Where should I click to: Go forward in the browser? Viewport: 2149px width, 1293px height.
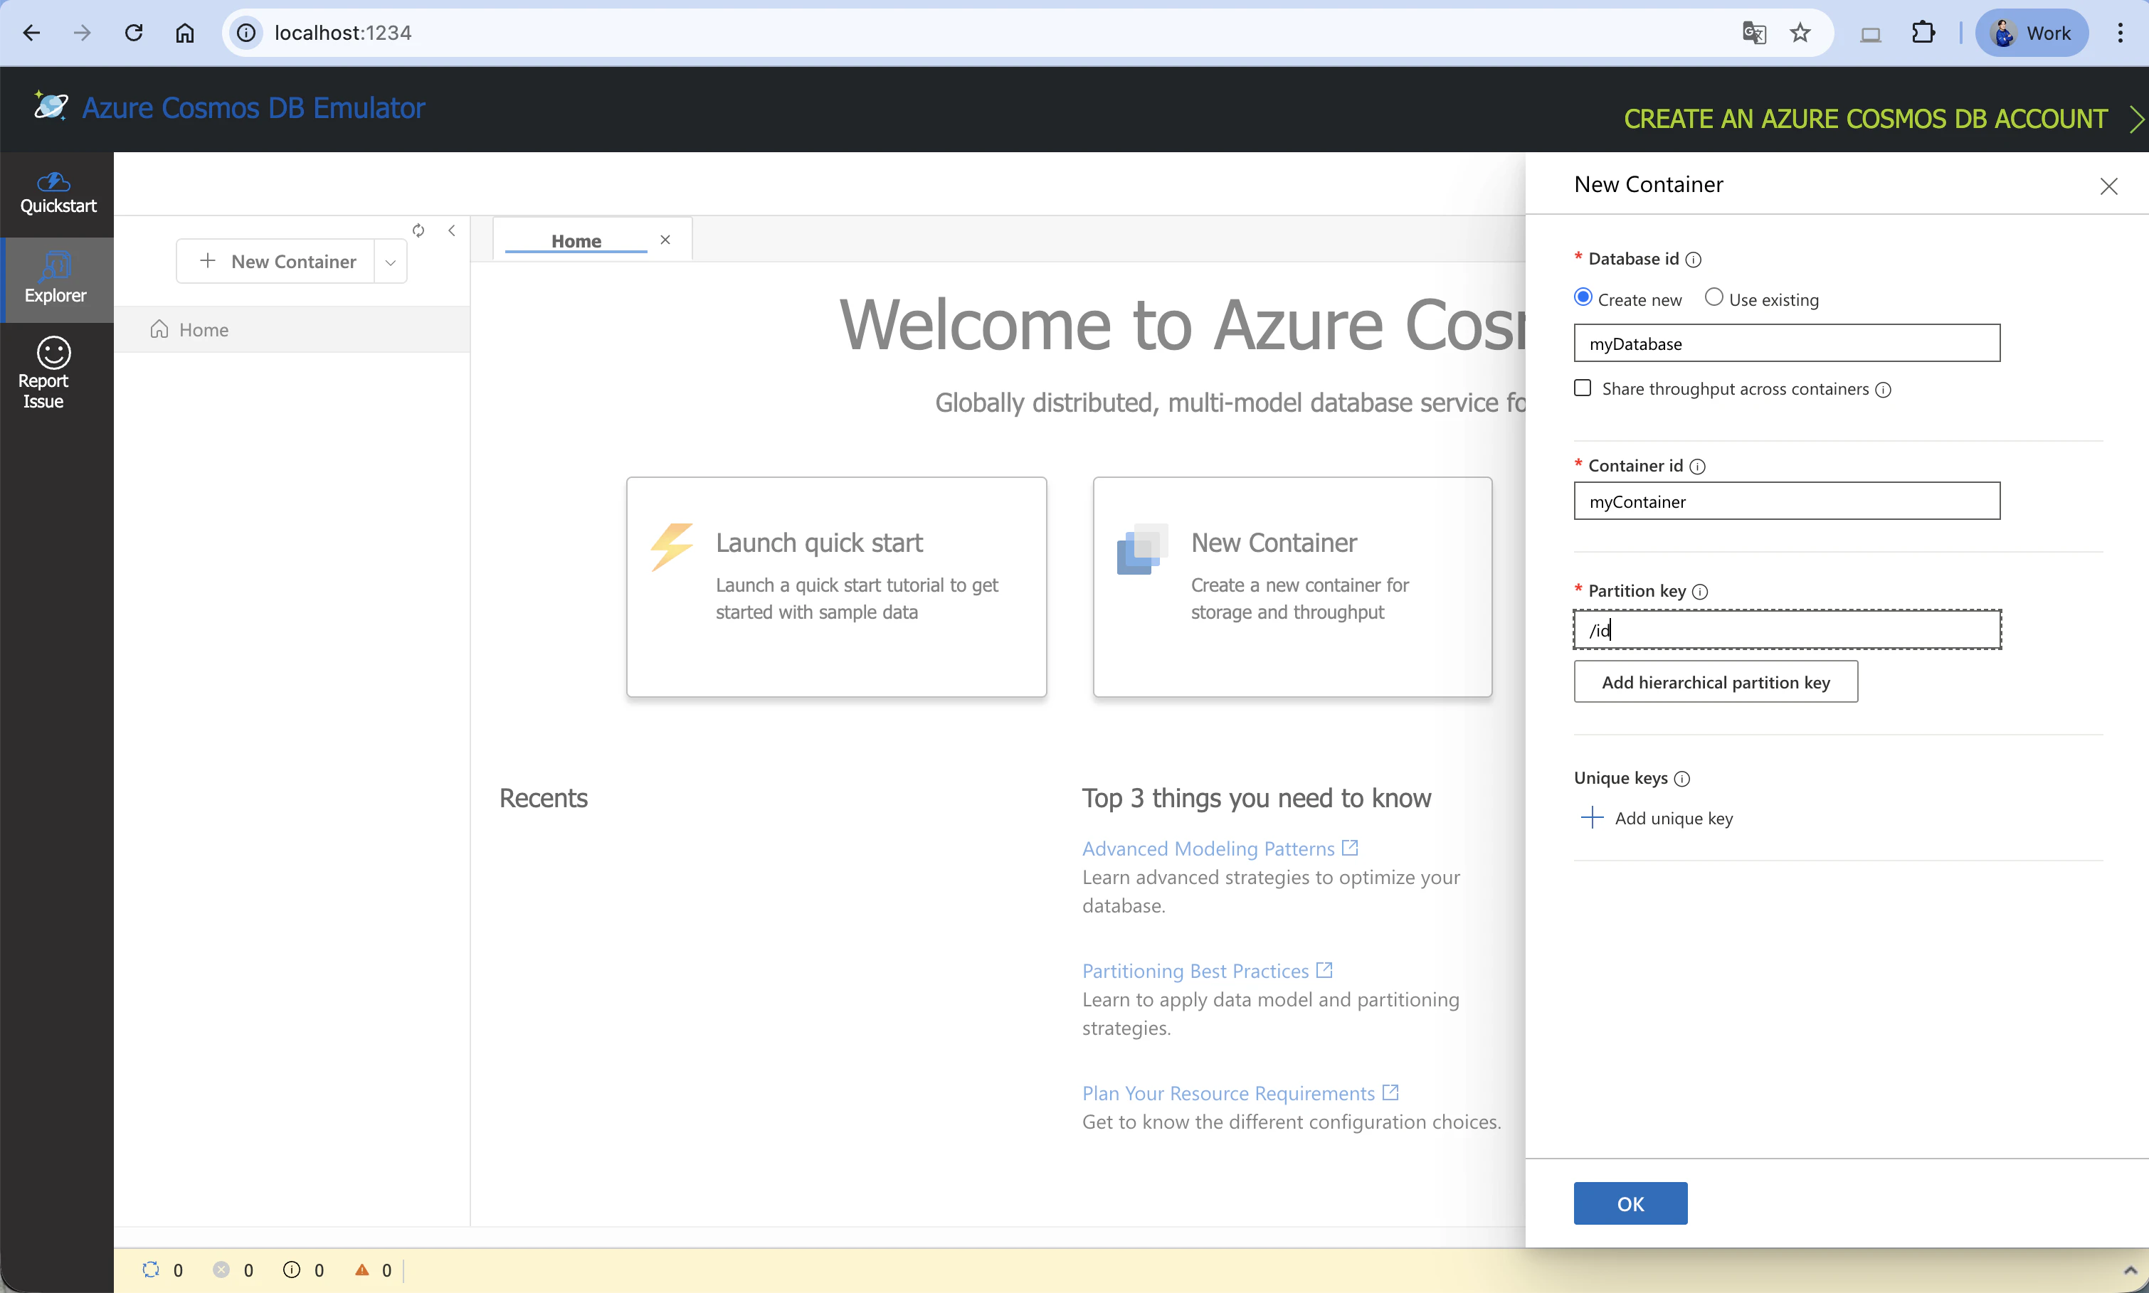point(82,33)
